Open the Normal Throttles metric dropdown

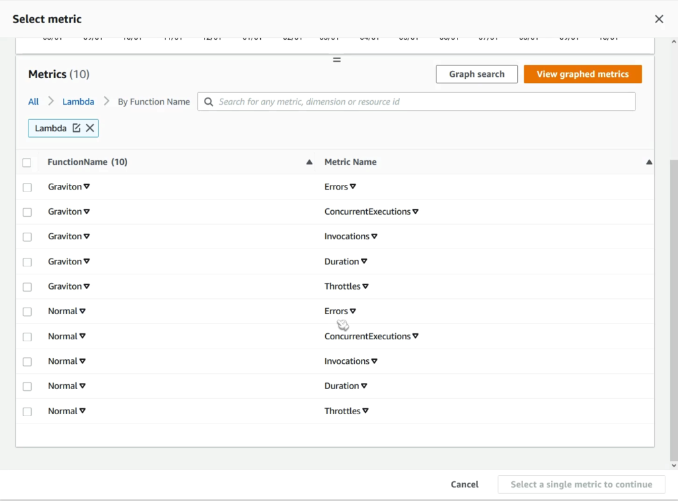[x=365, y=411]
